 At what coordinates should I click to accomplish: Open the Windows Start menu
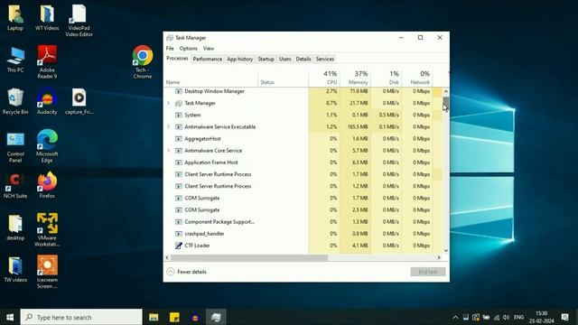point(10,317)
